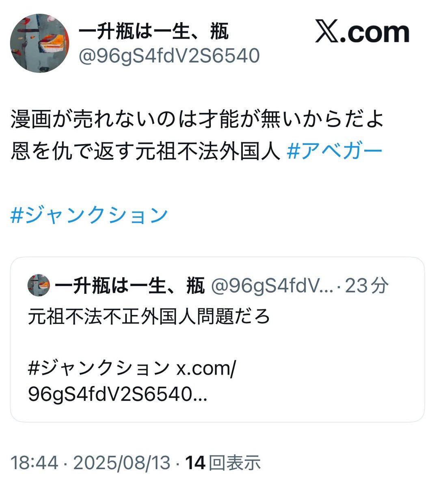Click the 18:44 post time
Viewport: 435px width, 487px height.
tap(34, 463)
